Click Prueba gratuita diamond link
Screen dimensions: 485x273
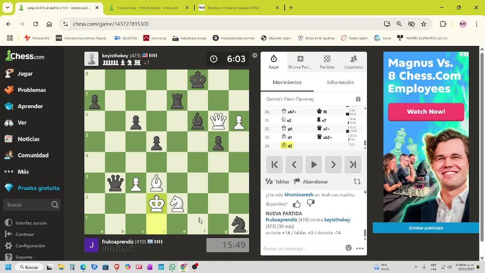(38, 188)
